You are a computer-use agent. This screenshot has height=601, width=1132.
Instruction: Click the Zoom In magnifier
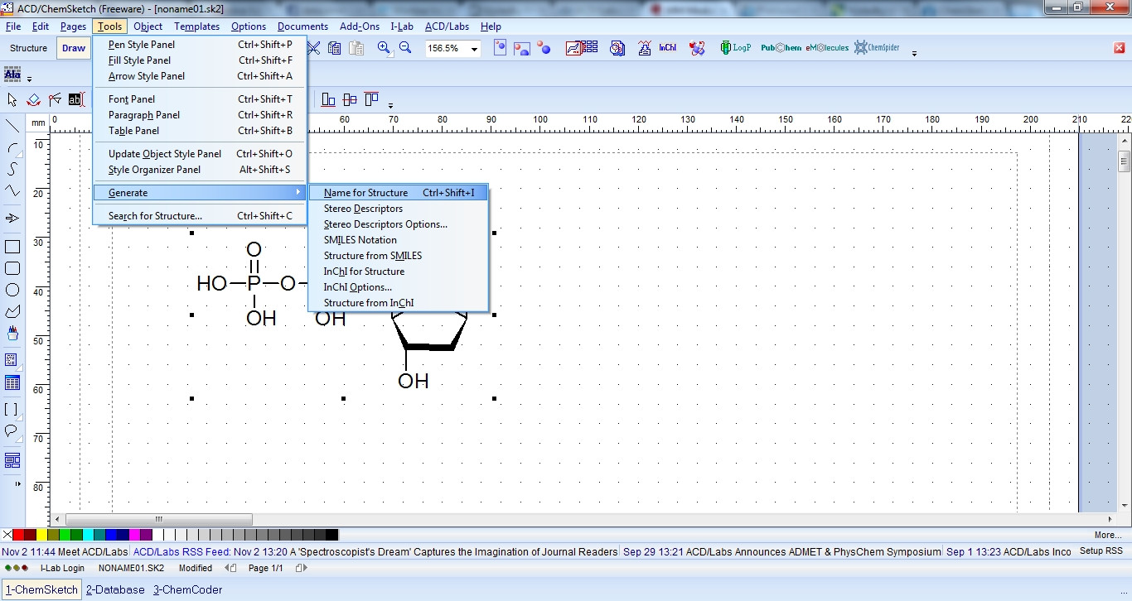tap(384, 48)
